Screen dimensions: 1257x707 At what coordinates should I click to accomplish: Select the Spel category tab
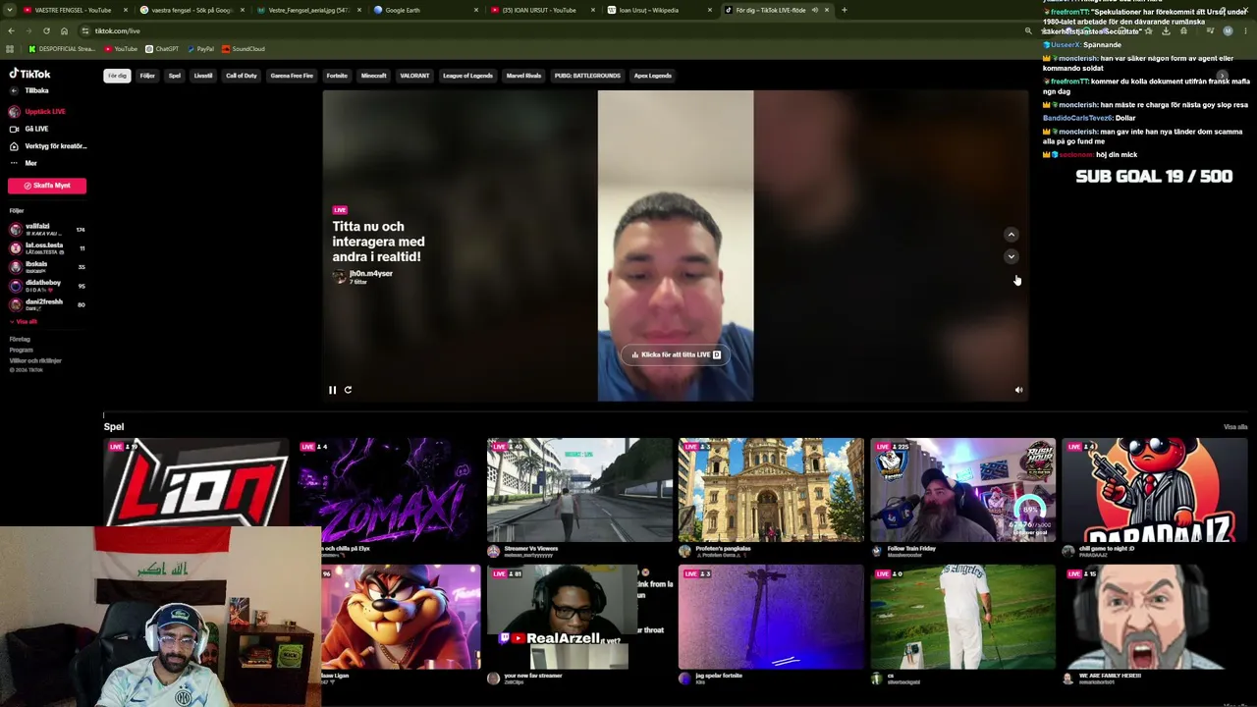(x=174, y=76)
